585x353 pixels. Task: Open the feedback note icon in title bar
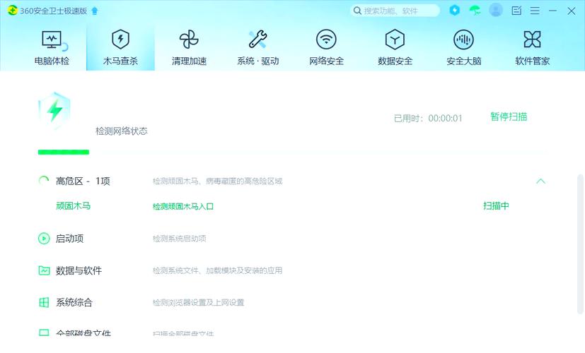tap(516, 11)
